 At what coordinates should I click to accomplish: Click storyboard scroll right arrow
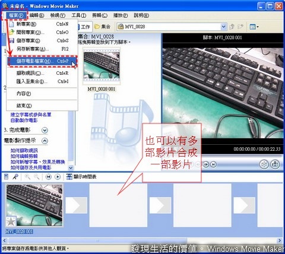pyautogui.click(x=280, y=240)
